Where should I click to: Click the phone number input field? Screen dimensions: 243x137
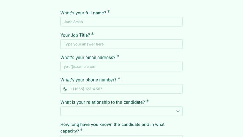click(x=122, y=89)
